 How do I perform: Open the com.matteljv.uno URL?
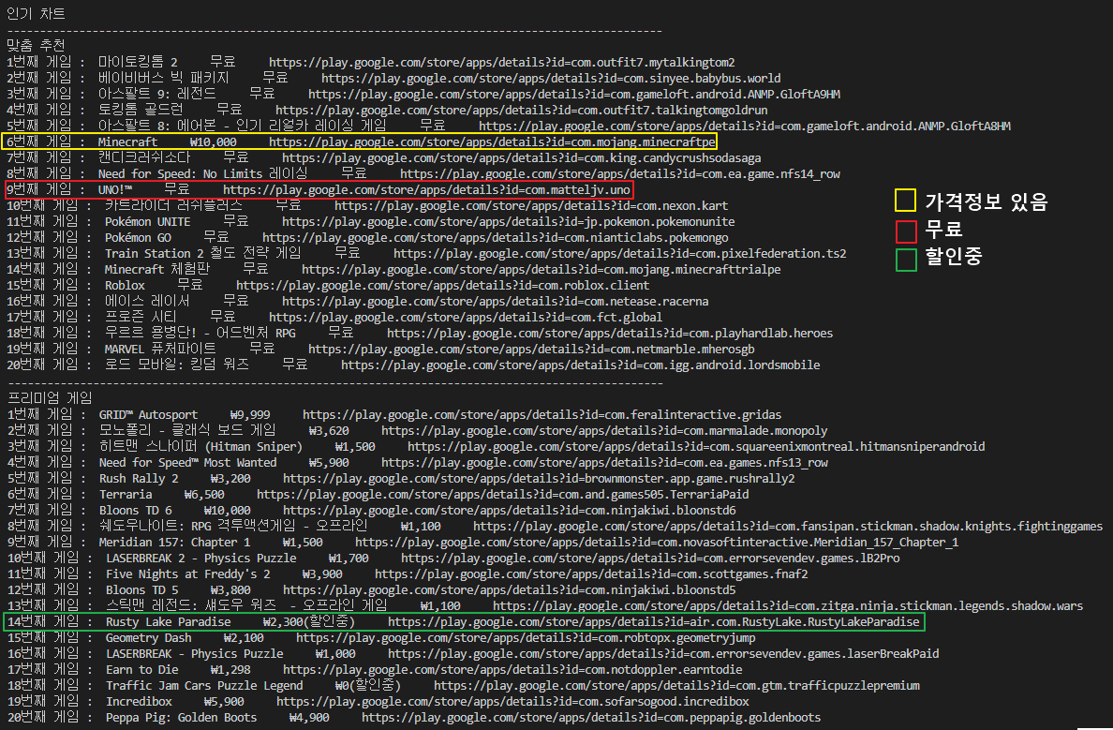coord(426,189)
